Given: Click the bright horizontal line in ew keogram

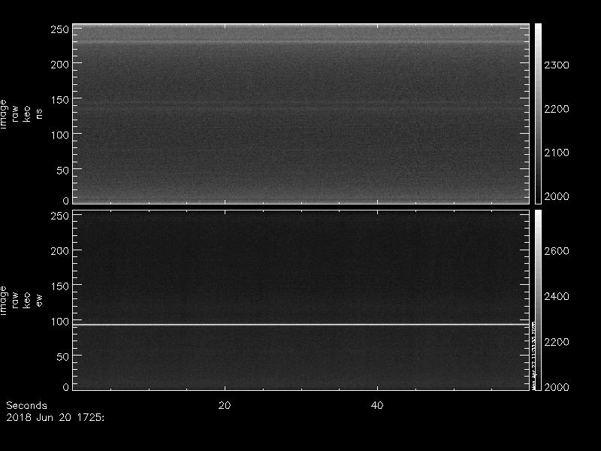Looking at the screenshot, I should point(301,325).
